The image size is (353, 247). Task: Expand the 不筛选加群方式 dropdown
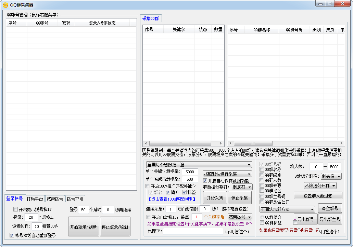(287, 209)
